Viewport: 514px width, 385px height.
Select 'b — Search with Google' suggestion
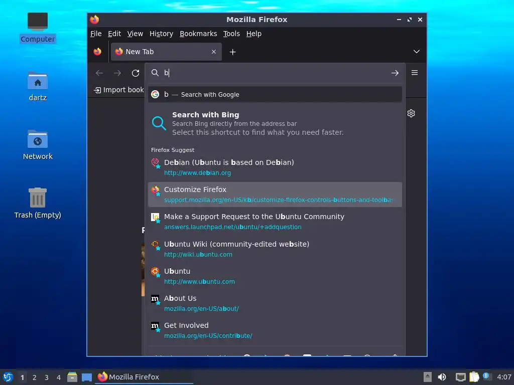point(275,94)
